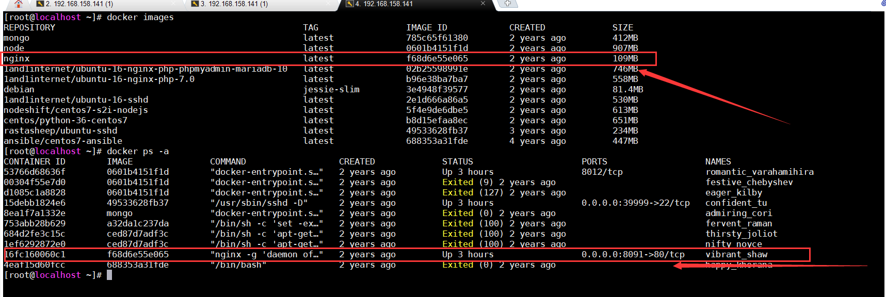Click container name fervent_raman
The height and width of the screenshot is (297, 886).
coord(739,224)
